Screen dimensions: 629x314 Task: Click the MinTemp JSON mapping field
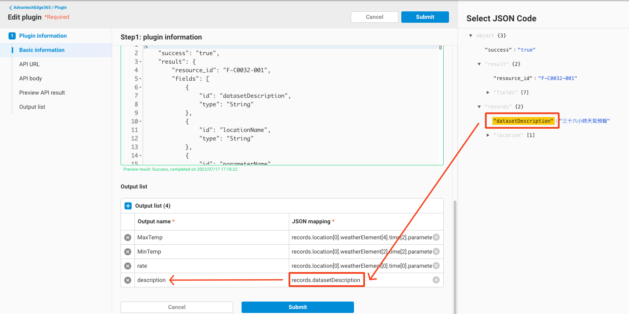361,252
